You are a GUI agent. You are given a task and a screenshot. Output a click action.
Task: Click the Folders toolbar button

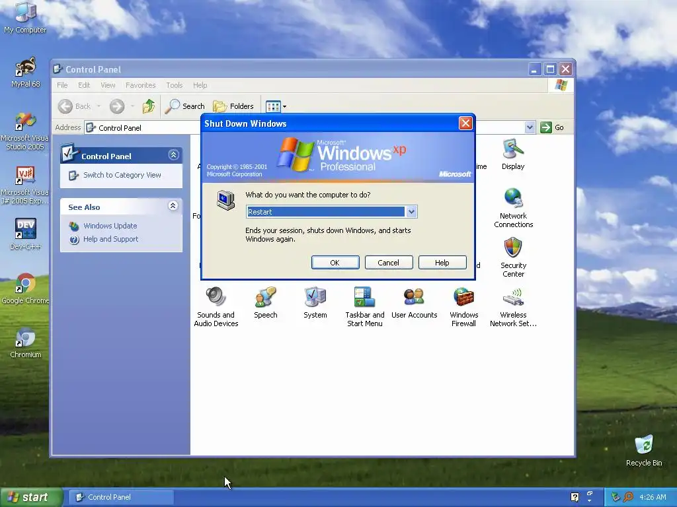click(x=233, y=106)
